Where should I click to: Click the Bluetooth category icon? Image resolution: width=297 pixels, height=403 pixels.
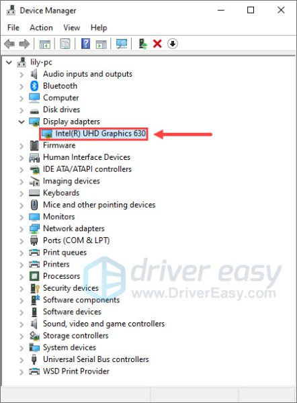coord(34,86)
